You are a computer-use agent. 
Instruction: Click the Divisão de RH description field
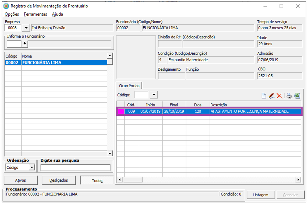point(218,44)
